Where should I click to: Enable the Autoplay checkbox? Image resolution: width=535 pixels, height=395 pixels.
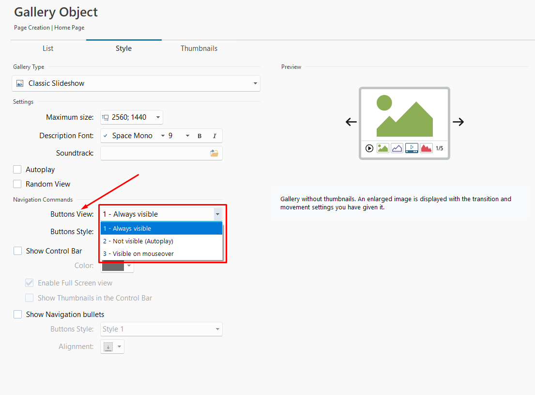pos(17,170)
